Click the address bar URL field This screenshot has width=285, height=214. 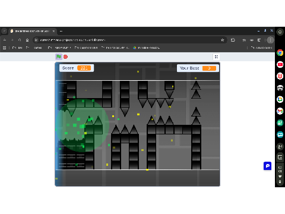[x=129, y=40]
